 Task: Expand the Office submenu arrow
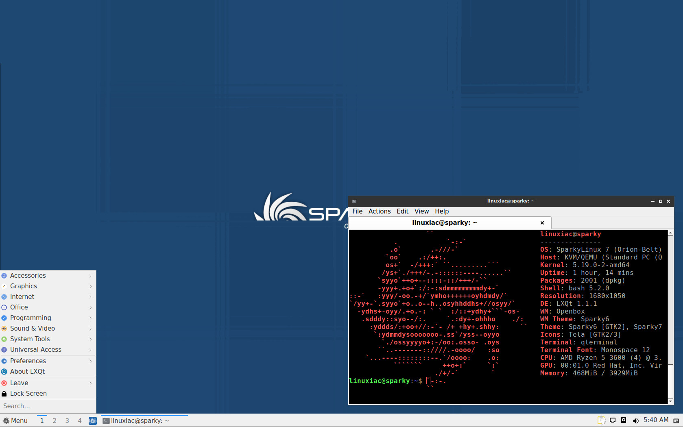coord(91,307)
